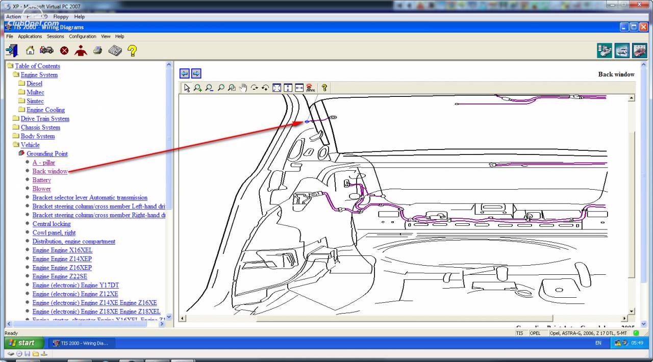Viewport: 653px width, 362px height.
Task: Click the red cancel X icon
Action: [x=64, y=50]
